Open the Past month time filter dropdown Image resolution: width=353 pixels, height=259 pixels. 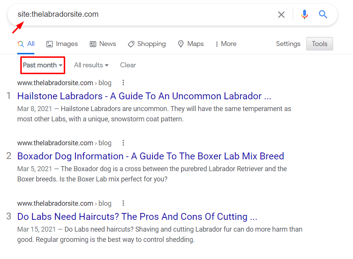point(42,65)
